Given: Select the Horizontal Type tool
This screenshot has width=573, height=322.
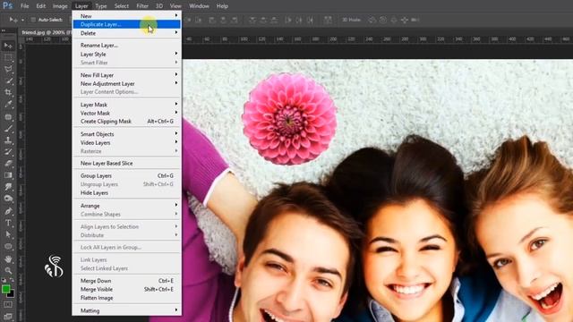Looking at the screenshot, I should [x=8, y=223].
